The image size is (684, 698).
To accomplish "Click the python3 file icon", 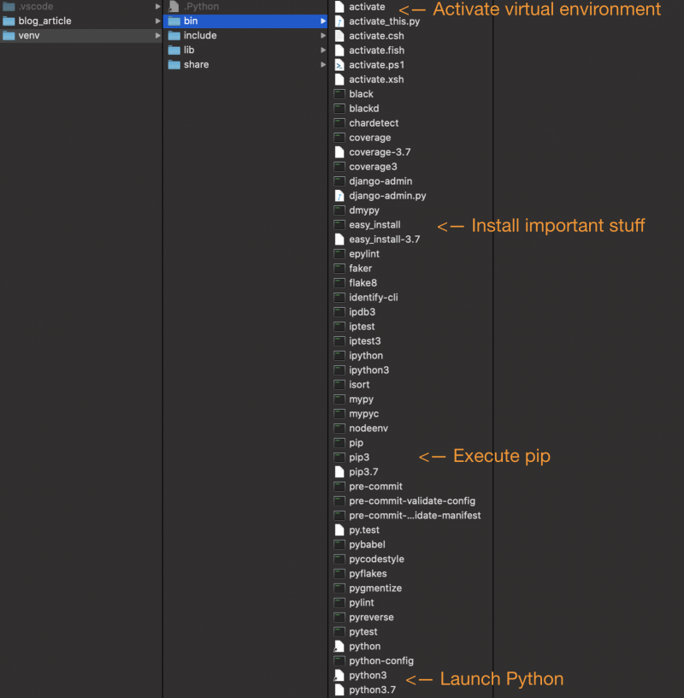I will pos(339,675).
